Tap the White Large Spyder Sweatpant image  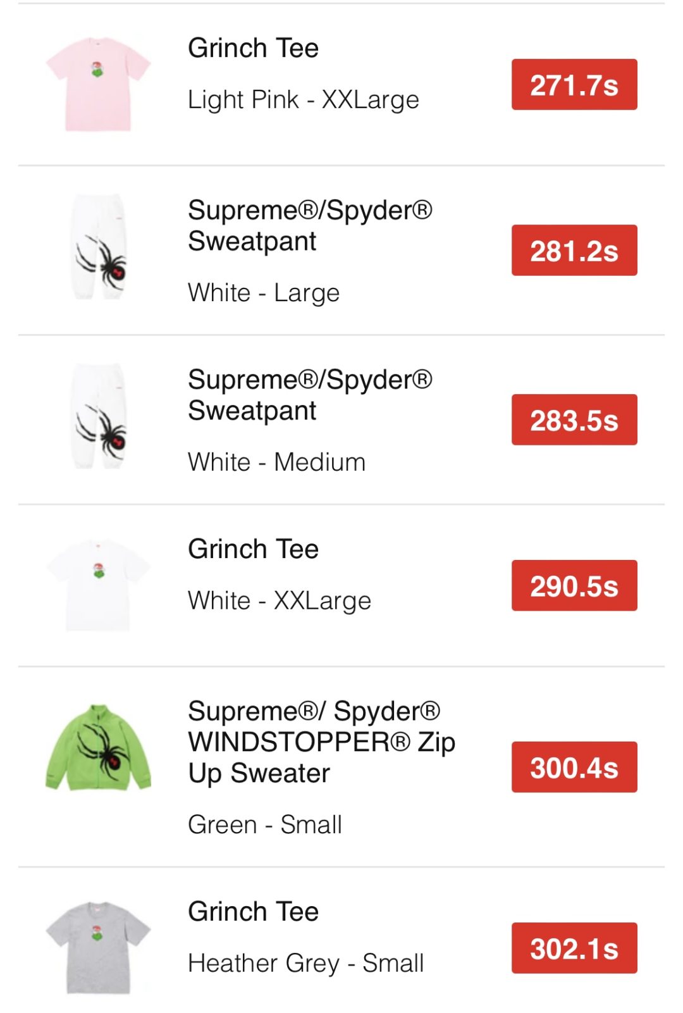pyautogui.click(x=99, y=247)
